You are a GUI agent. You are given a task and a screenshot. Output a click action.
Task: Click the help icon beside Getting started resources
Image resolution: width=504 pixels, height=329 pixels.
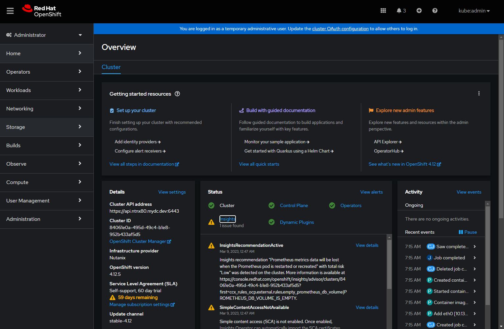[x=177, y=94]
